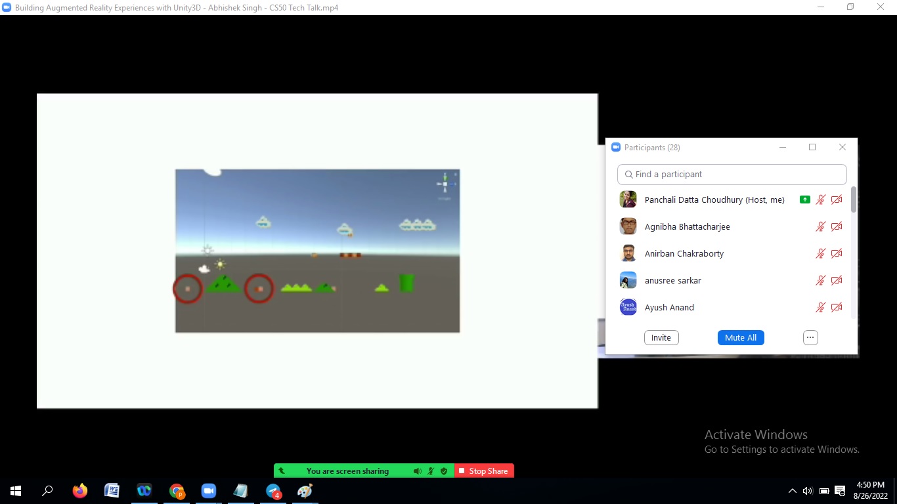Click Ayush Anand's video-off icon
The width and height of the screenshot is (897, 504).
coord(837,307)
